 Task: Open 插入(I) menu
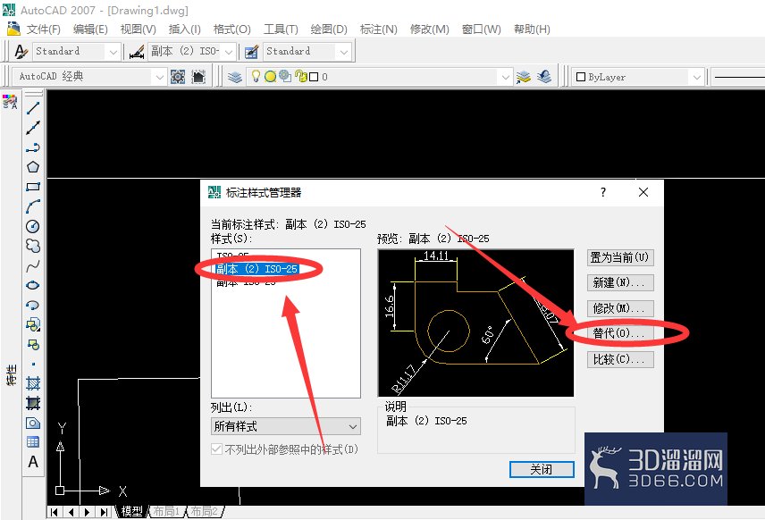(x=184, y=29)
